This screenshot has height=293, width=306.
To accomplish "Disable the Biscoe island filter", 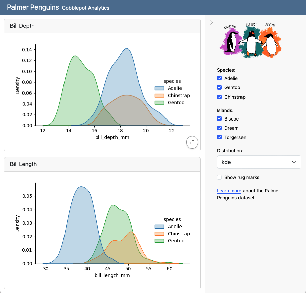I will click(x=220, y=118).
